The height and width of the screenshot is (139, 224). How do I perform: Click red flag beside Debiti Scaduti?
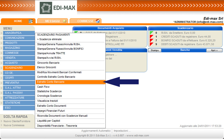(151, 44)
